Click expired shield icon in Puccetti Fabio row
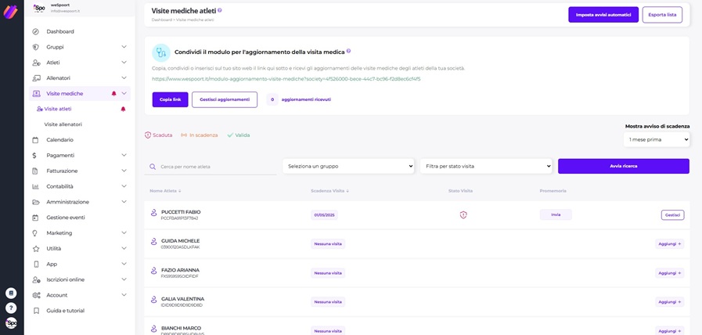The image size is (702, 335). point(463,215)
